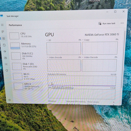Click the NVIDIA GeForce RTX 3060 Ti text

click(x=102, y=35)
